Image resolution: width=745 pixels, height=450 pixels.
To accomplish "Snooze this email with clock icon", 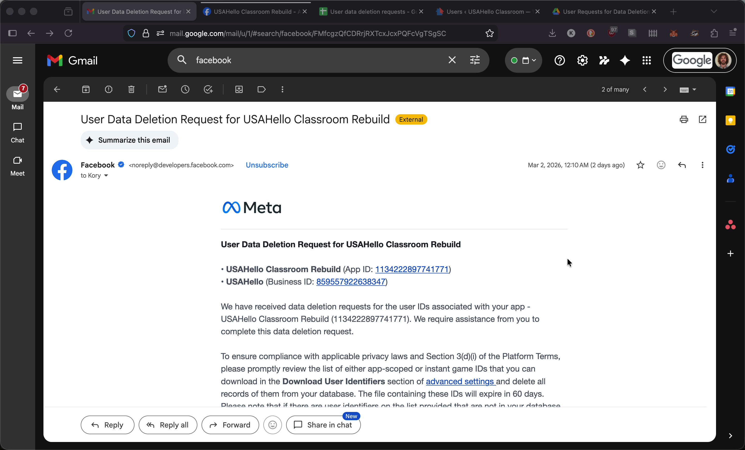I will (x=185, y=90).
